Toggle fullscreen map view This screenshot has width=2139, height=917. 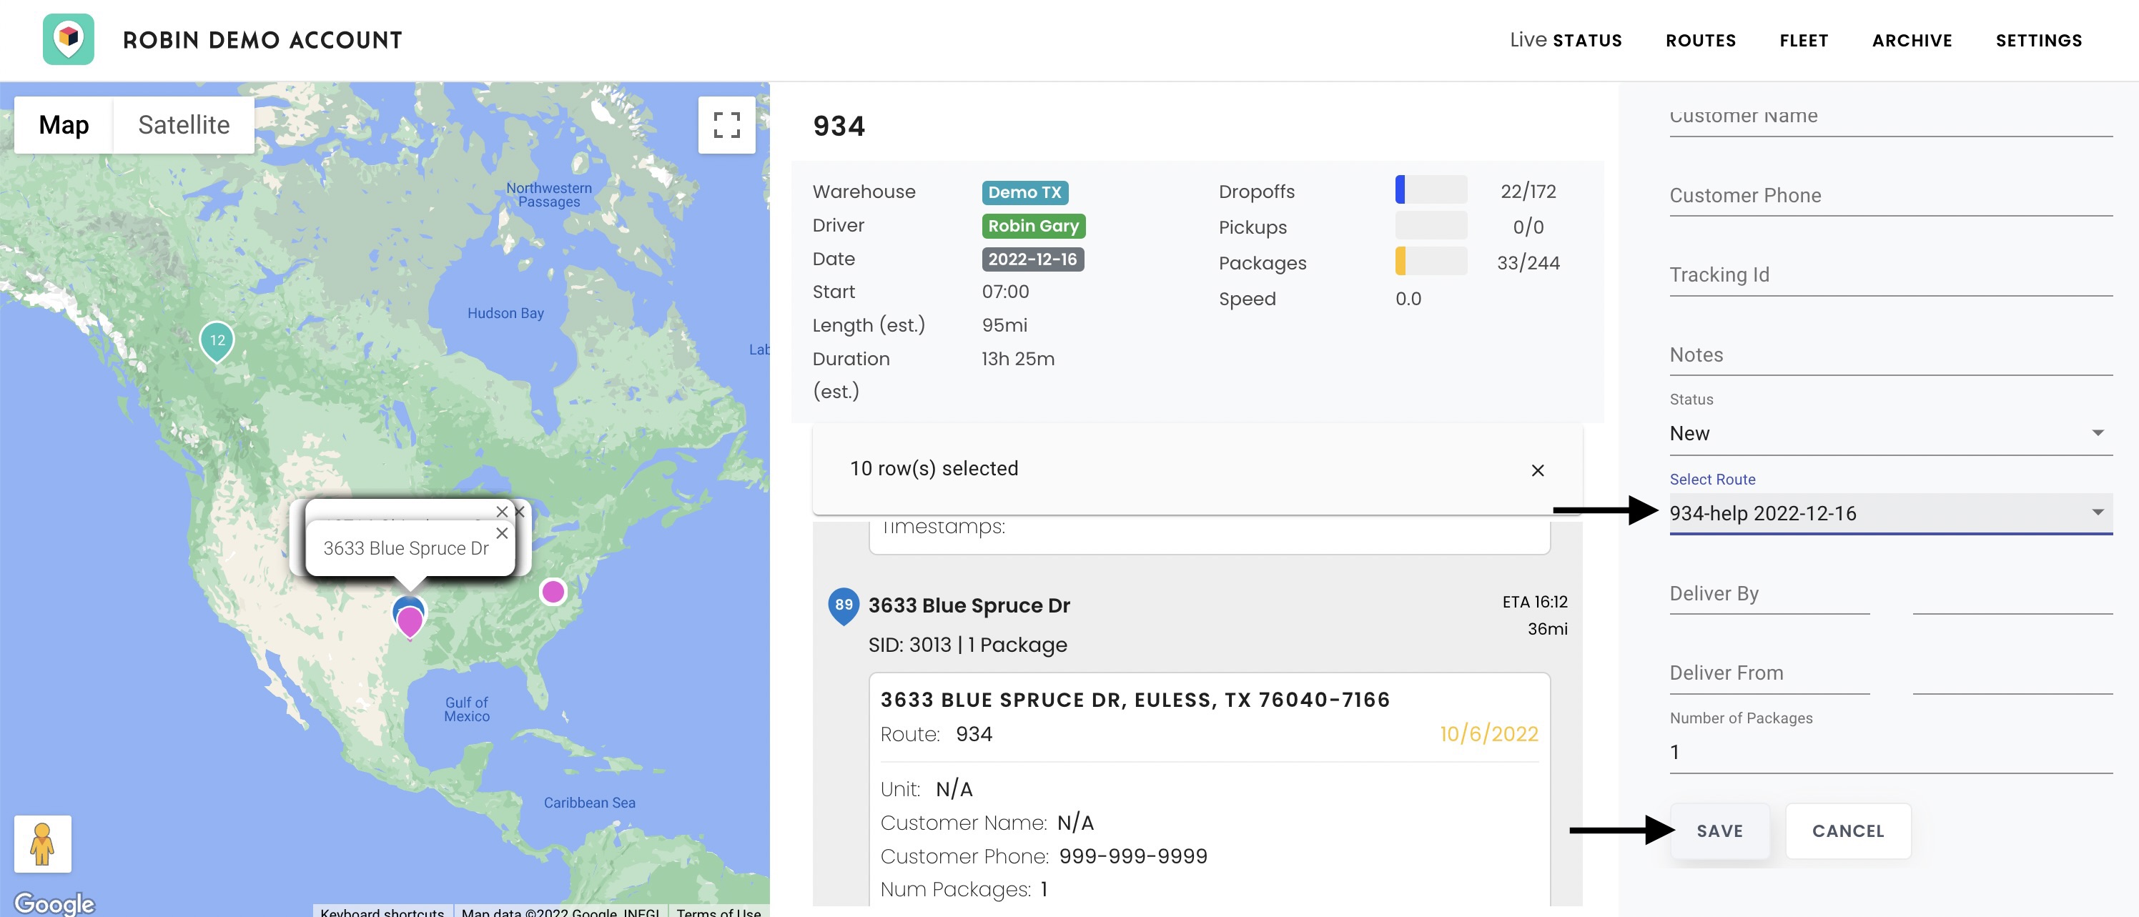(726, 124)
